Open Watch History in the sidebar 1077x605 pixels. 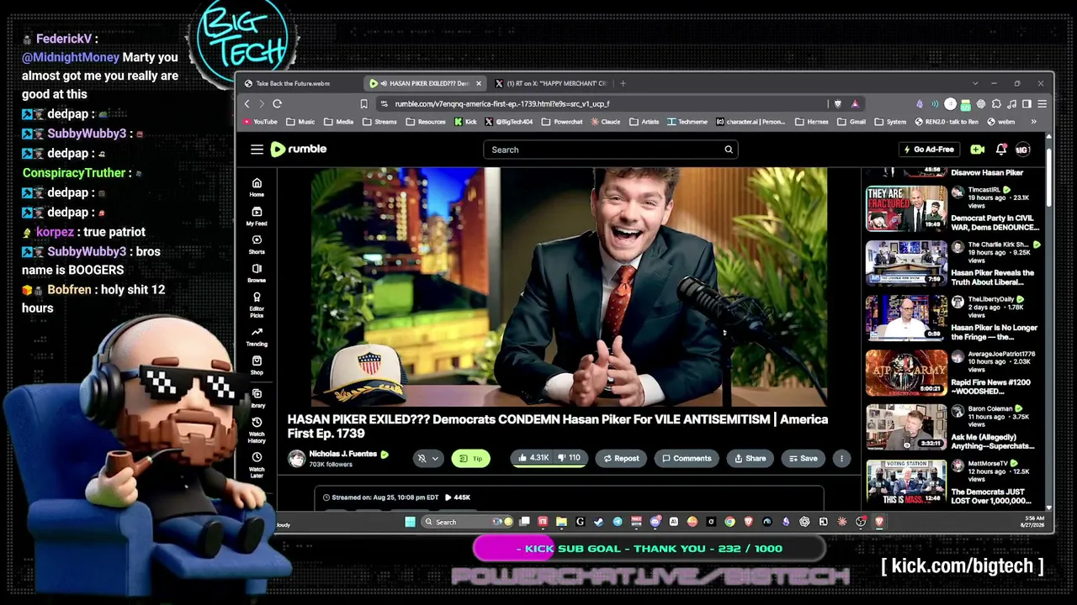click(257, 430)
